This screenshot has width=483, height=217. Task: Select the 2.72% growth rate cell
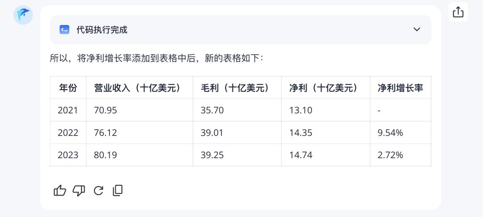pyautogui.click(x=390, y=155)
